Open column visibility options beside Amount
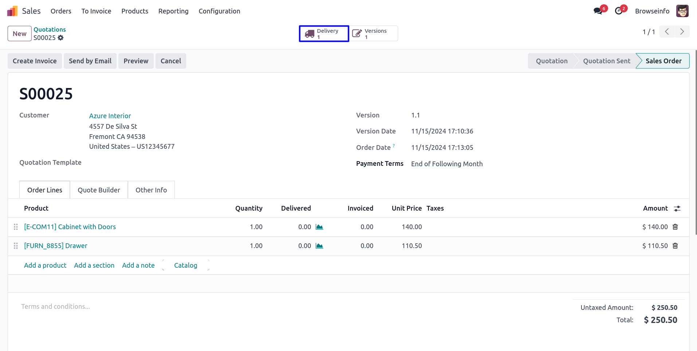This screenshot has height=351, width=697. point(677,208)
